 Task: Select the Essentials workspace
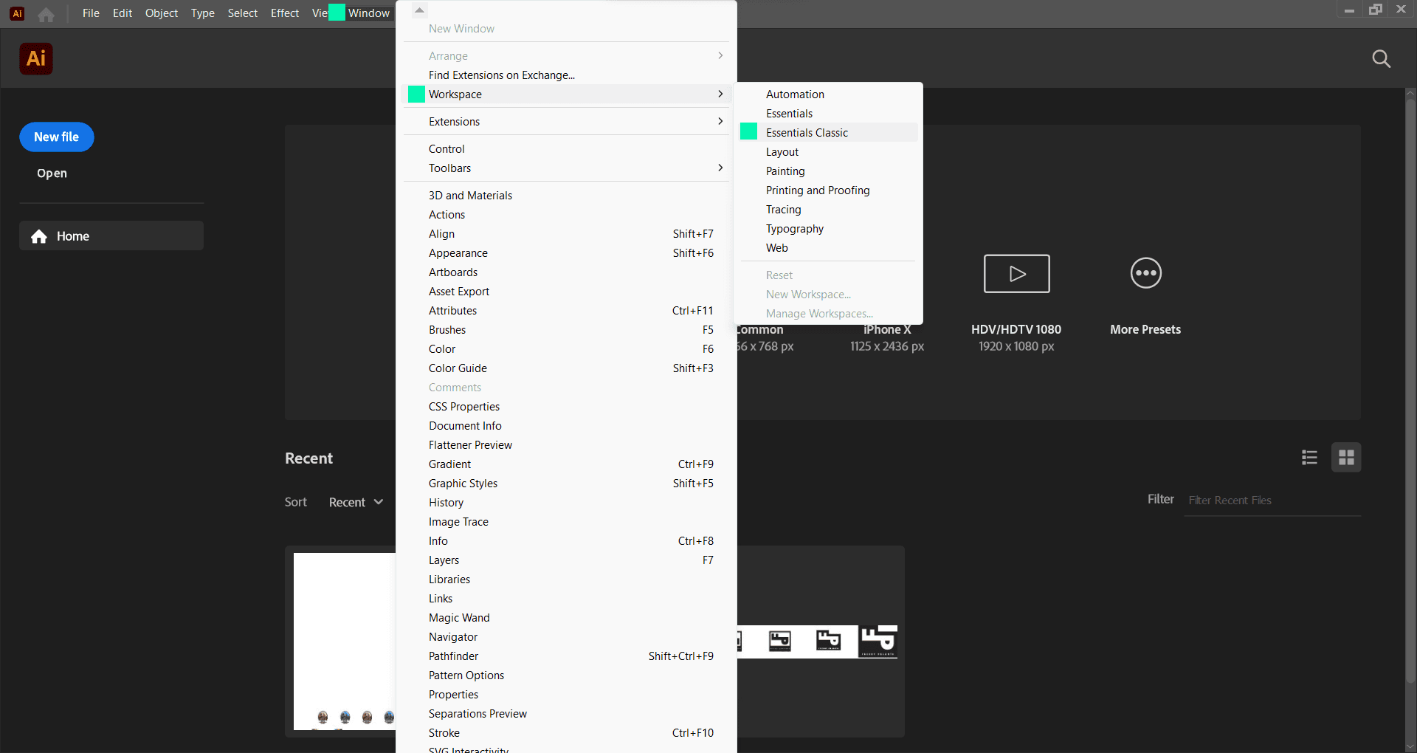pos(827,113)
